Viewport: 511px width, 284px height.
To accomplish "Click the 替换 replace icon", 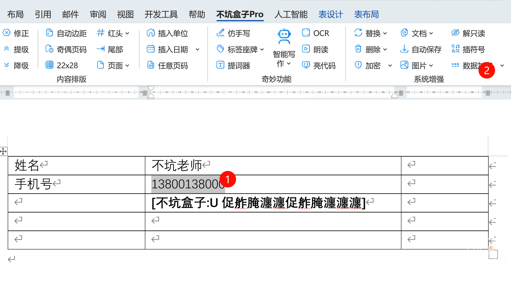I will click(x=358, y=33).
